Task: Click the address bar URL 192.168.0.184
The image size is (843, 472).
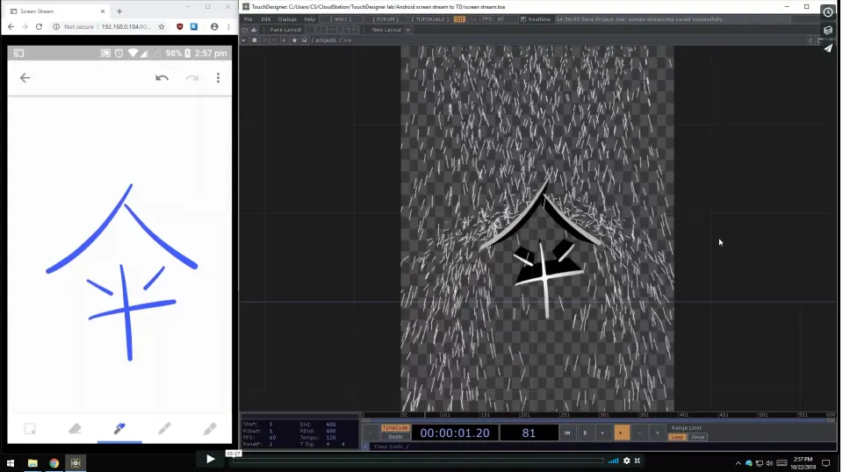Action: [x=126, y=26]
